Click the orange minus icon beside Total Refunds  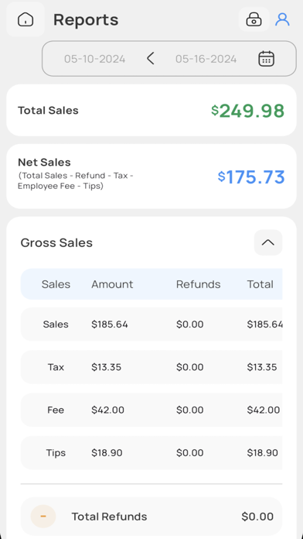click(x=43, y=517)
